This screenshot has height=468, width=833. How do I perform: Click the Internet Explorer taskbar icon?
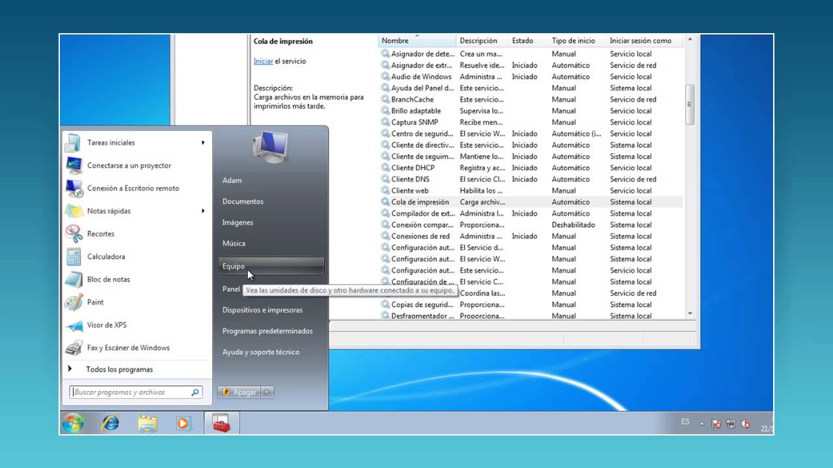point(111,423)
